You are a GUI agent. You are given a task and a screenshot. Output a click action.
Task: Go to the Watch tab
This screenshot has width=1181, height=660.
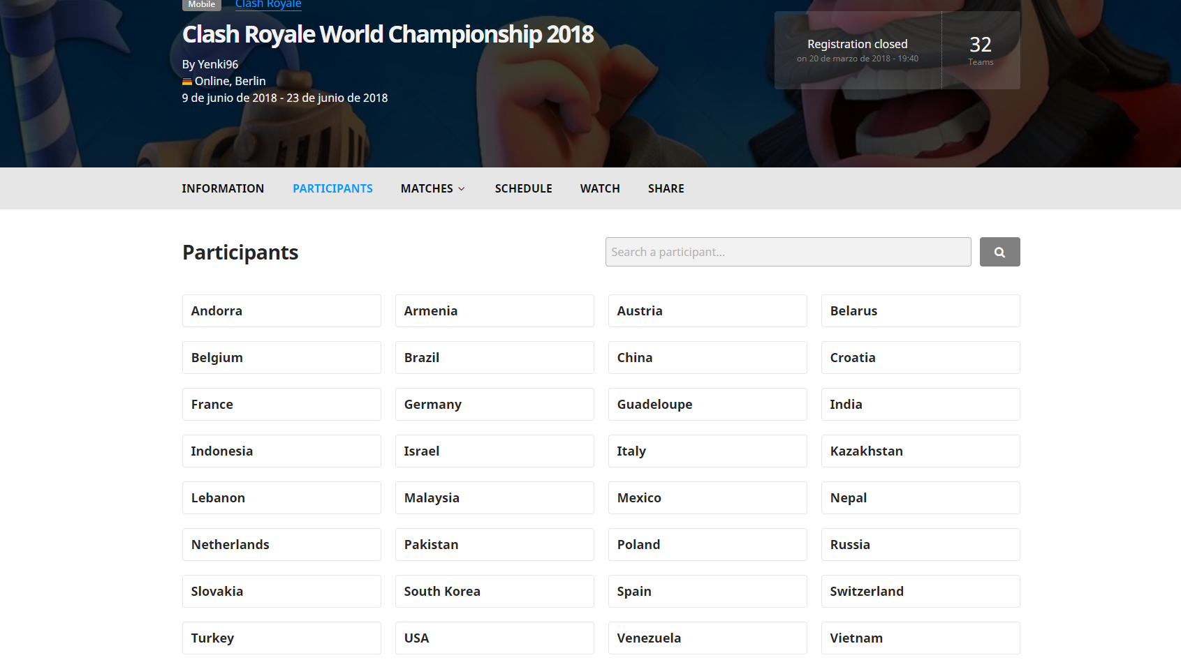600,188
